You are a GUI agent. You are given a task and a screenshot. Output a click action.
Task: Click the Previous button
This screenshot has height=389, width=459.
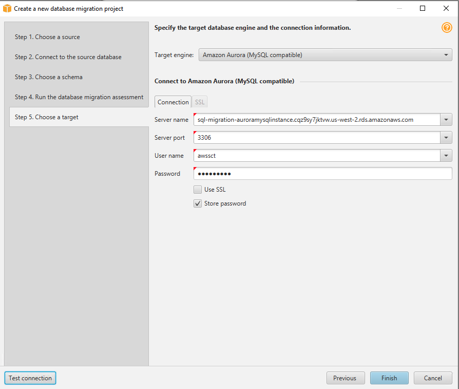(x=346, y=378)
